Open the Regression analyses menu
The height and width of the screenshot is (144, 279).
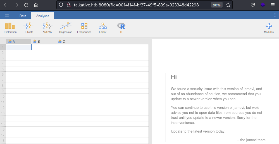click(x=66, y=28)
